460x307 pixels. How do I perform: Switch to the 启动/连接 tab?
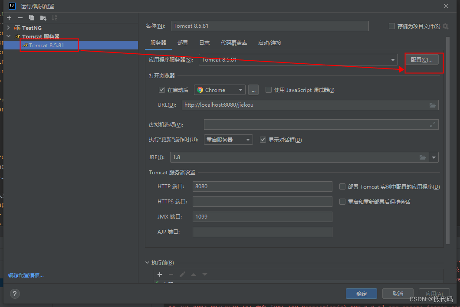(x=269, y=43)
